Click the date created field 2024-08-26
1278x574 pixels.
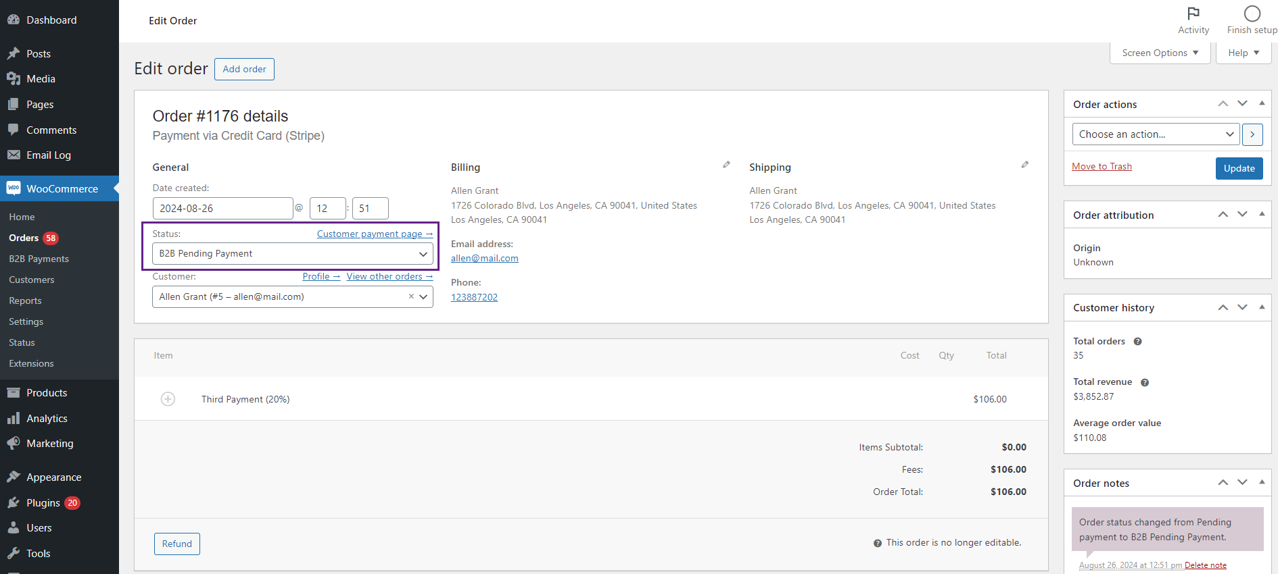pos(222,208)
